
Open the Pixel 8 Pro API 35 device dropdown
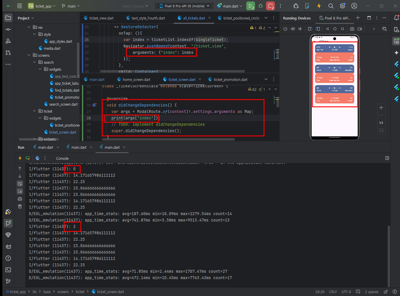click(x=185, y=6)
